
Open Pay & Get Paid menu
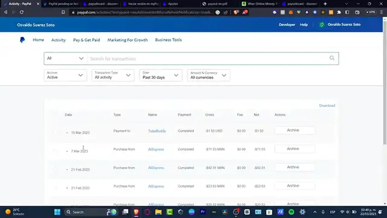(86, 40)
